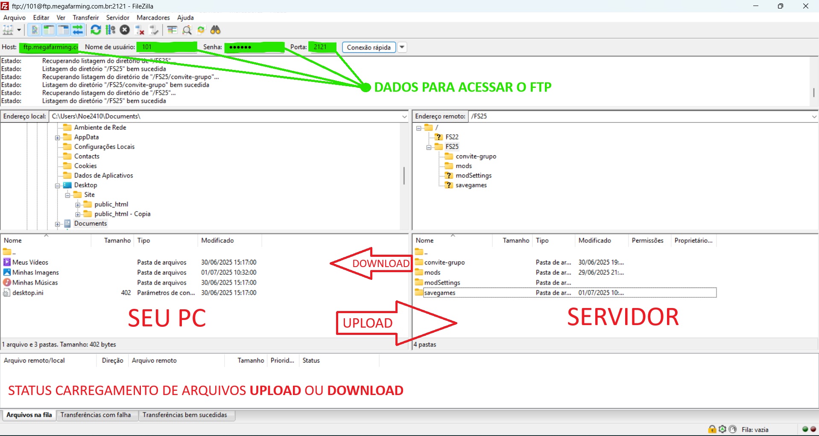Select the savegames folder in remote list
The width and height of the screenshot is (819, 436).
click(440, 293)
